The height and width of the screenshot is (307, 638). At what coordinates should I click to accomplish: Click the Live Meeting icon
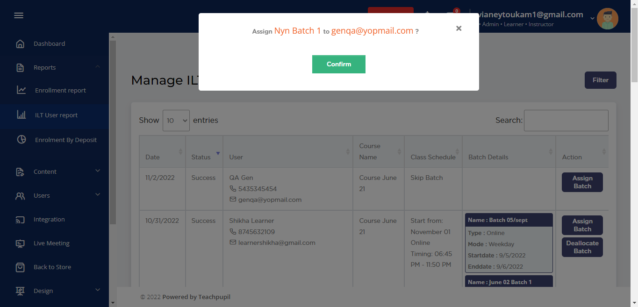pos(20,243)
